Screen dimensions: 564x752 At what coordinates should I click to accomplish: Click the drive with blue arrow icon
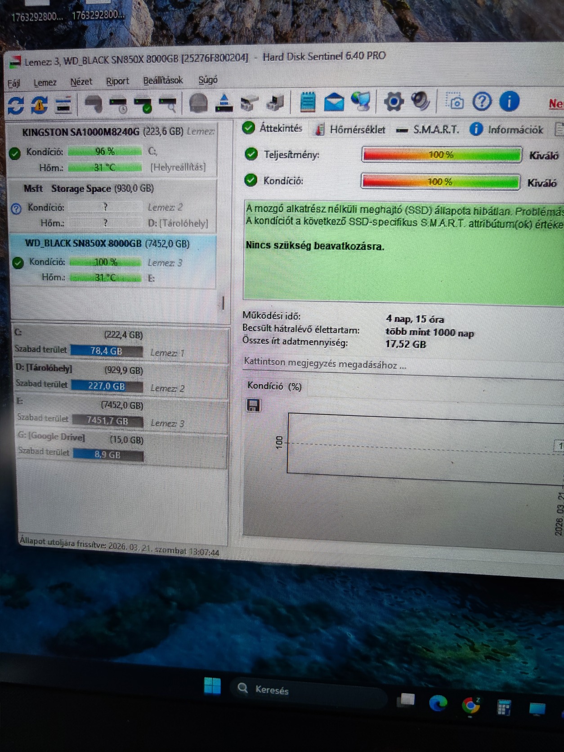(x=275, y=103)
